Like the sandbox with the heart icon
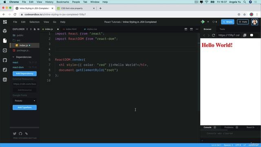The width and height of the screenshot is (261, 147). pyautogui.click(x=213, y=22)
